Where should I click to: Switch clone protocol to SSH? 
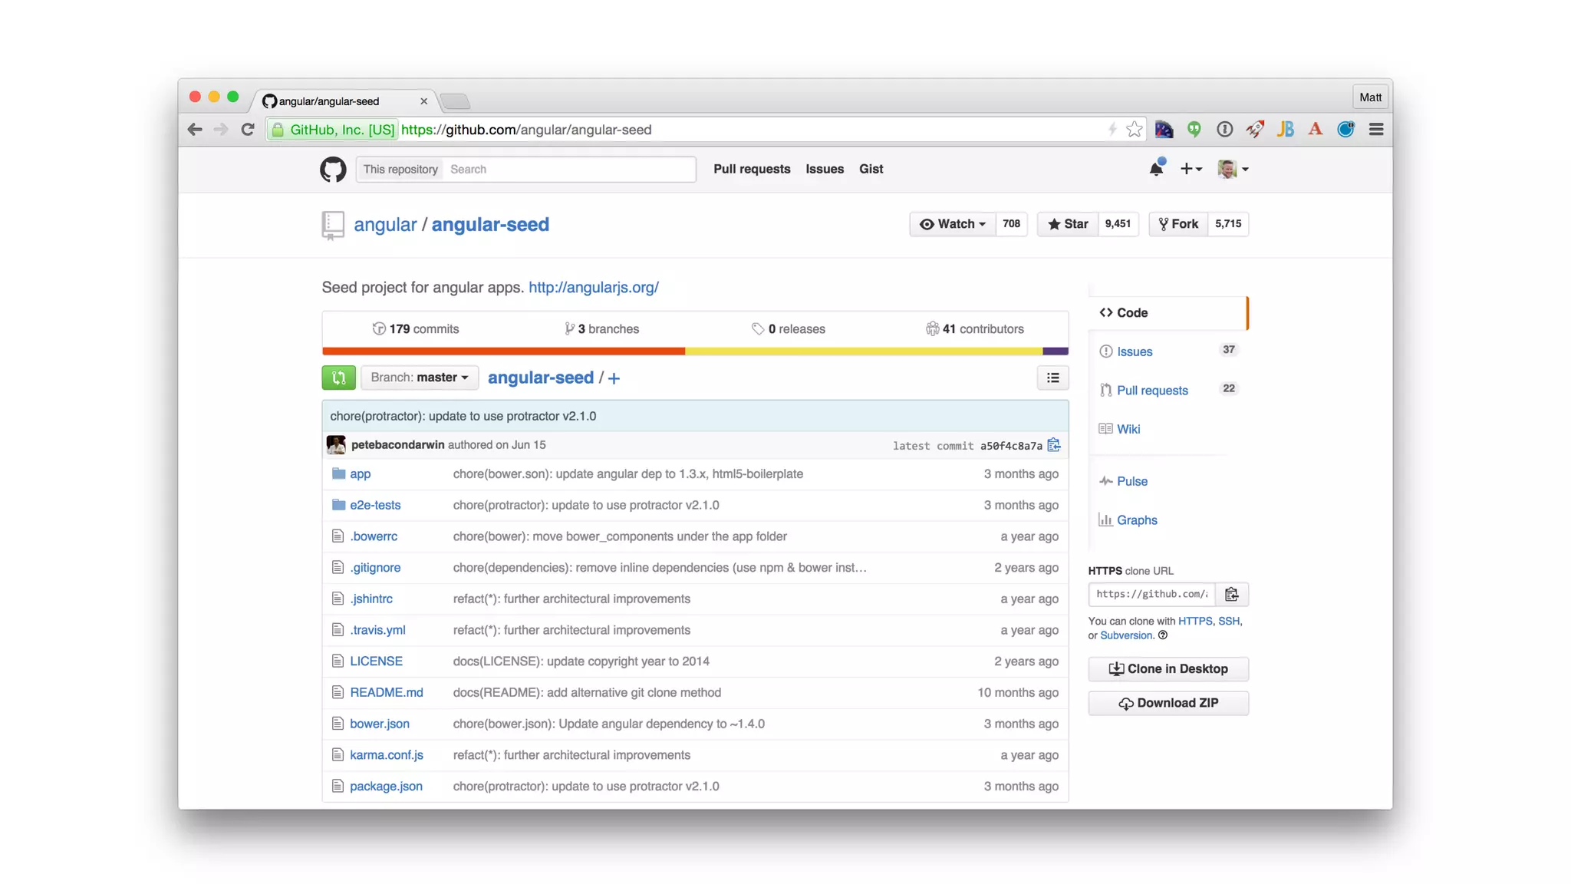pyautogui.click(x=1228, y=622)
